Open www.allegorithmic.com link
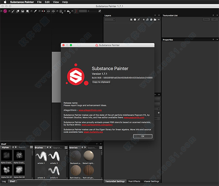 90,110
